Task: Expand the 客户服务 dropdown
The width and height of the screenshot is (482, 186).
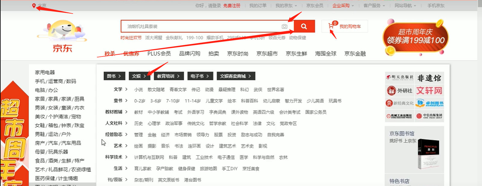Action: 374,5
